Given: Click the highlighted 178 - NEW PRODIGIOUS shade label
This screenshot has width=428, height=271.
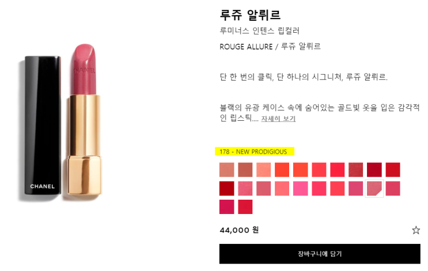Looking at the screenshot, I should coord(255,151).
